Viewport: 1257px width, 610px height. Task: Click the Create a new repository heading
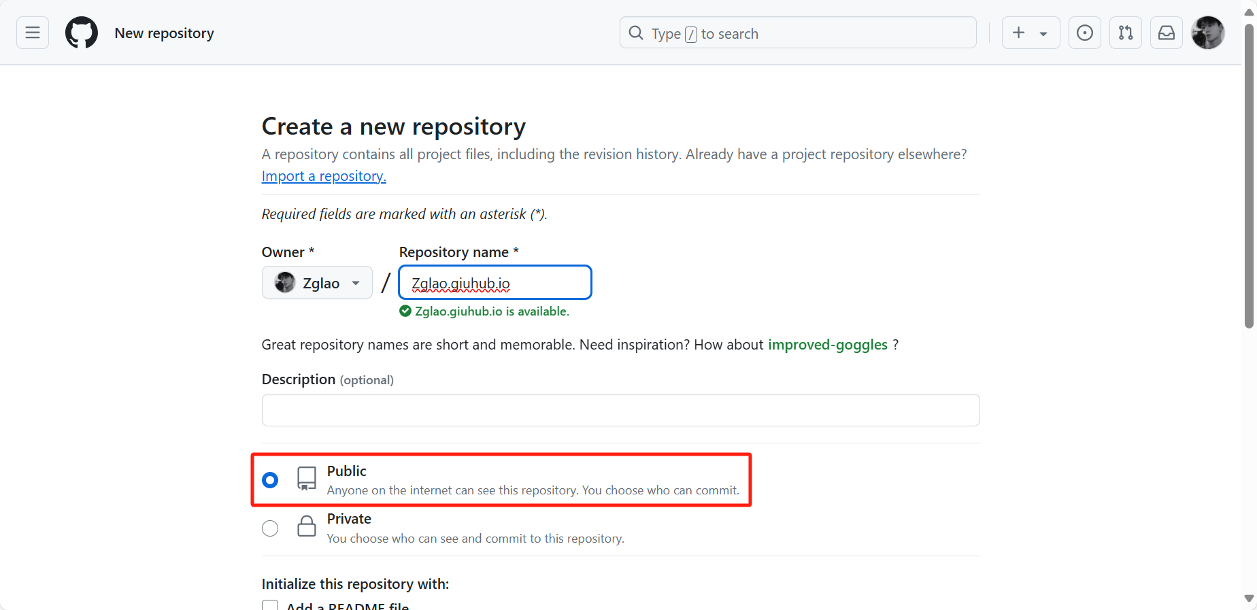(394, 126)
